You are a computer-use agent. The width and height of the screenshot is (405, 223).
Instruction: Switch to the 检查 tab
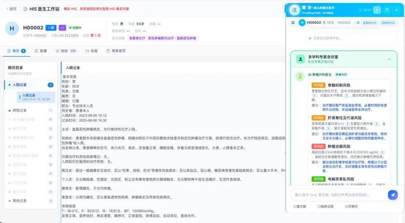coord(91,51)
